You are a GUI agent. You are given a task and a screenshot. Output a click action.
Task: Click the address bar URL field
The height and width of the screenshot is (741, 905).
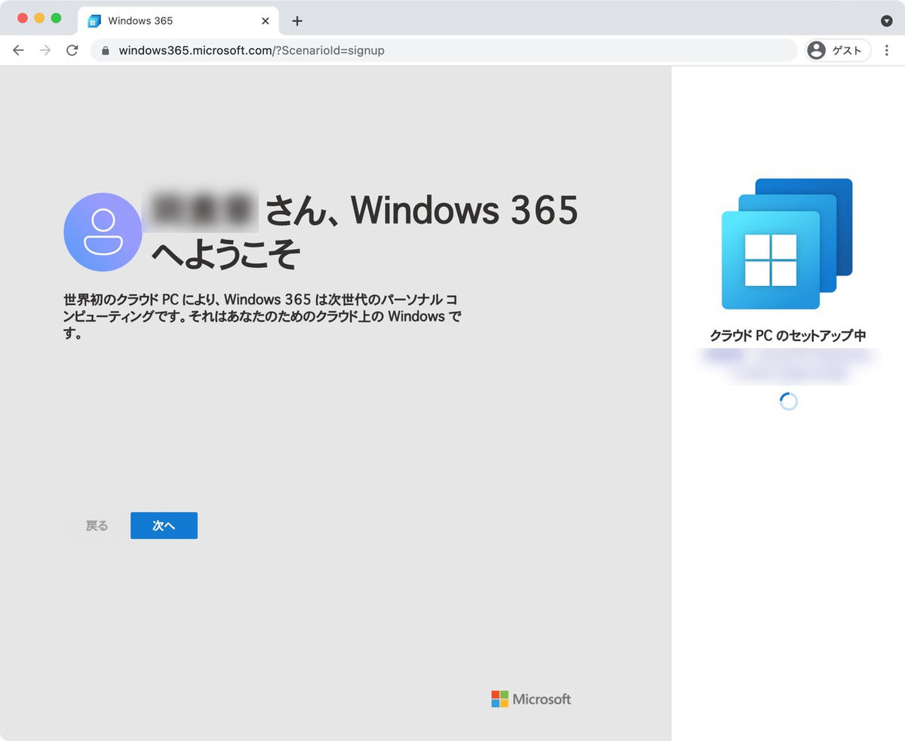443,51
